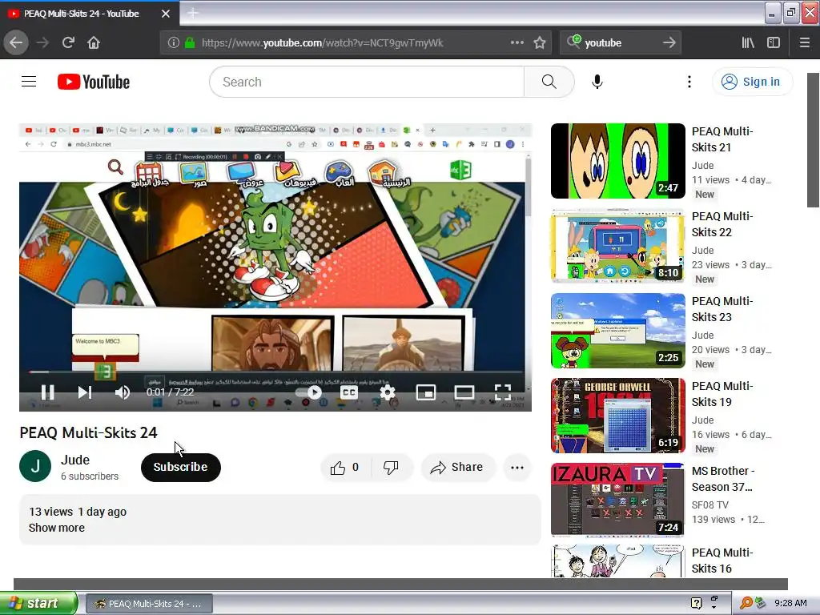Open more actions menu beside Share
This screenshot has height=615, width=820.
click(x=517, y=468)
